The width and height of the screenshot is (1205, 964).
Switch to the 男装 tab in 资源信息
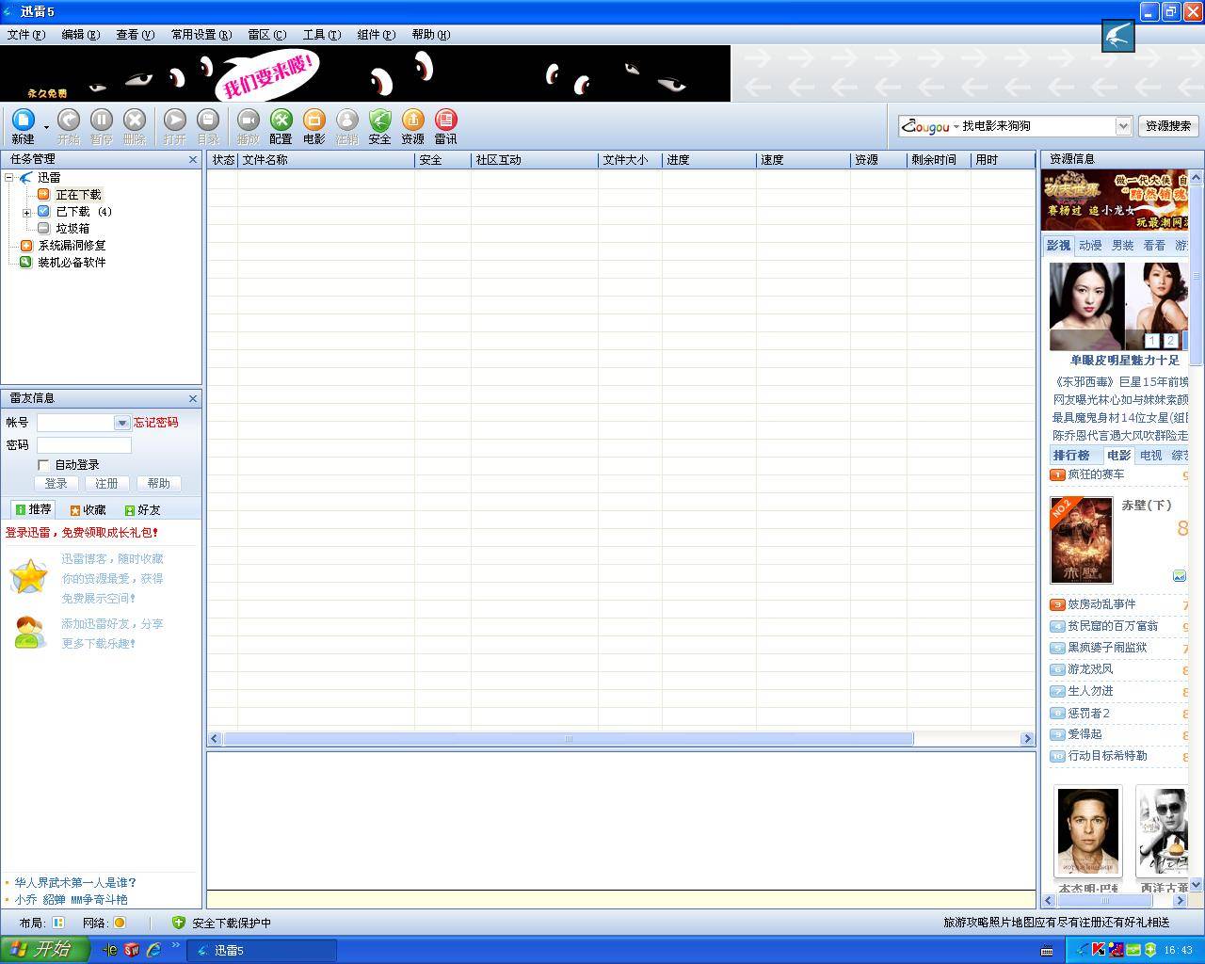(x=1123, y=246)
